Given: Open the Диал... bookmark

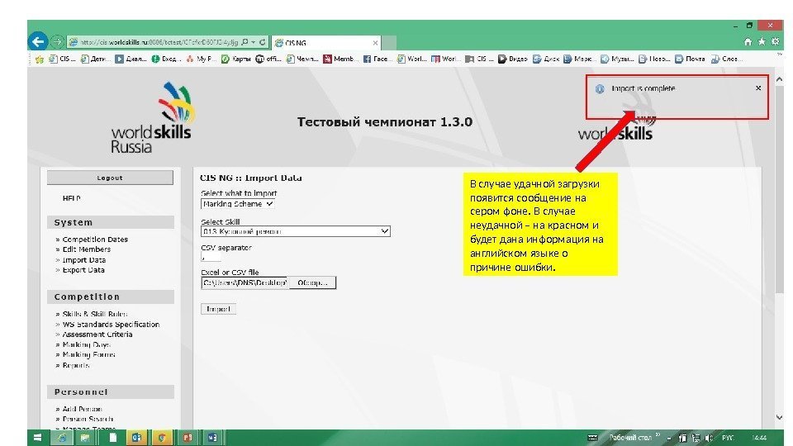Looking at the screenshot, I should (x=131, y=59).
